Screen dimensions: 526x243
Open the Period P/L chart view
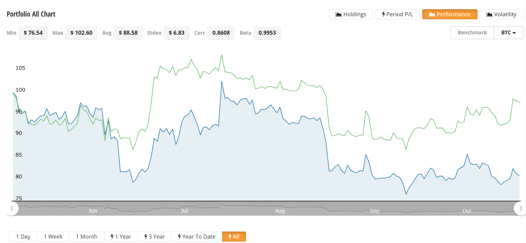tap(397, 14)
